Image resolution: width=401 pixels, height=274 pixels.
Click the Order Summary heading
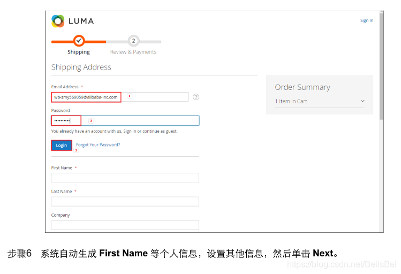coord(302,87)
